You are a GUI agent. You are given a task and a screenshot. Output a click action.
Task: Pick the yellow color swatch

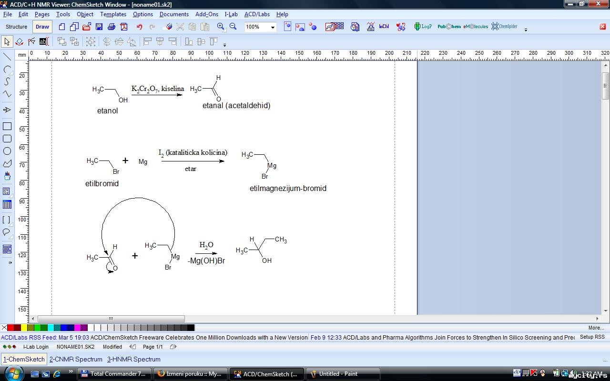[x=24, y=328]
